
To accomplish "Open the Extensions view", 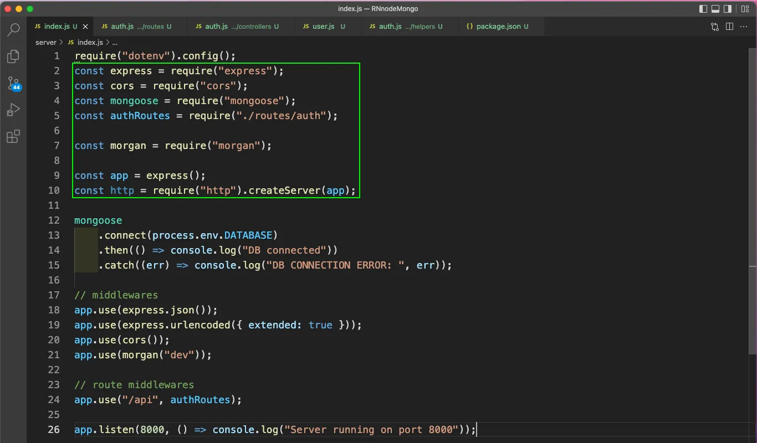I will coord(13,136).
